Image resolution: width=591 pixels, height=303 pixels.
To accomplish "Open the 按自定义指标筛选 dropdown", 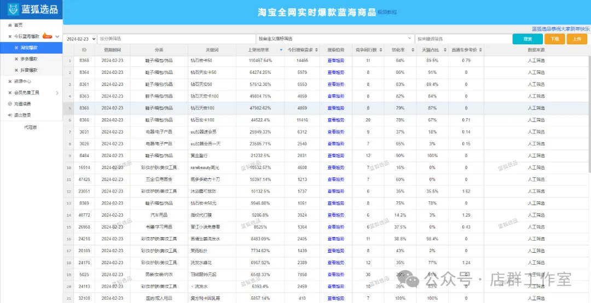I will [334, 39].
